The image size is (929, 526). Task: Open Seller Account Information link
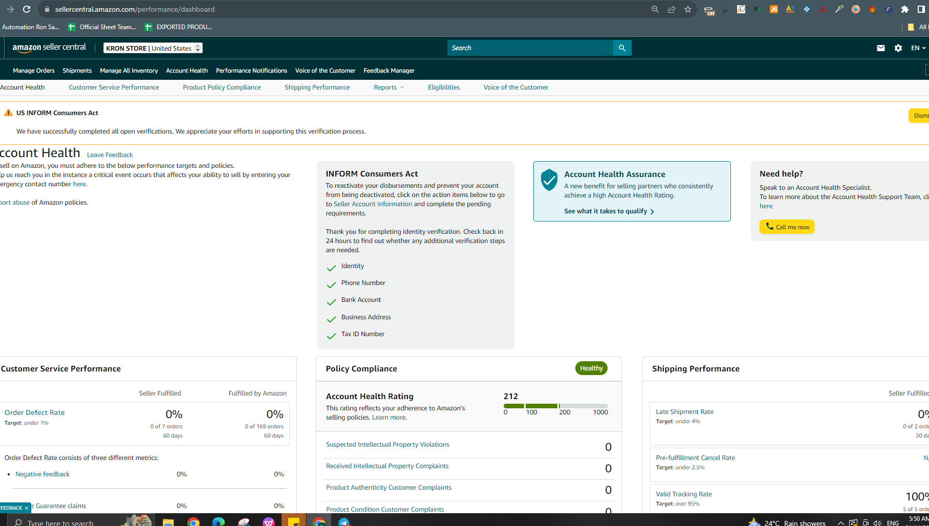tap(373, 204)
